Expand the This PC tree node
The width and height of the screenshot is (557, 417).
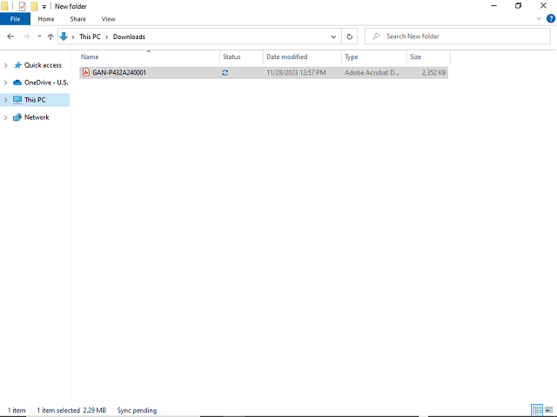tap(6, 100)
